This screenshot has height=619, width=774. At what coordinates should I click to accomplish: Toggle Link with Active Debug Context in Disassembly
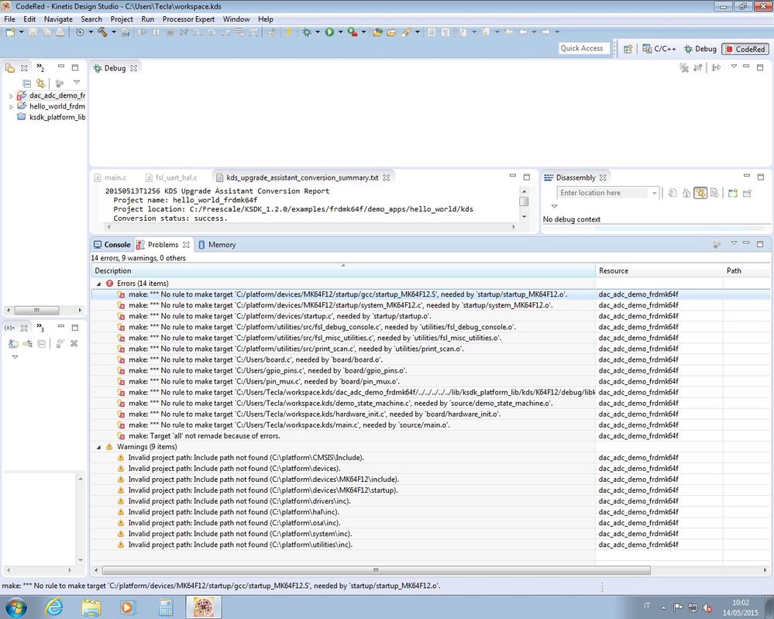(700, 193)
